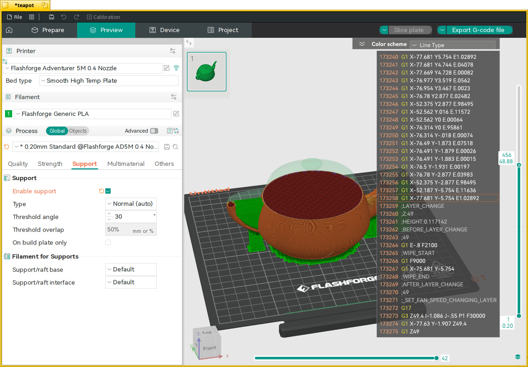528x367 pixels.
Task: Select Global process scope
Action: (x=57, y=131)
